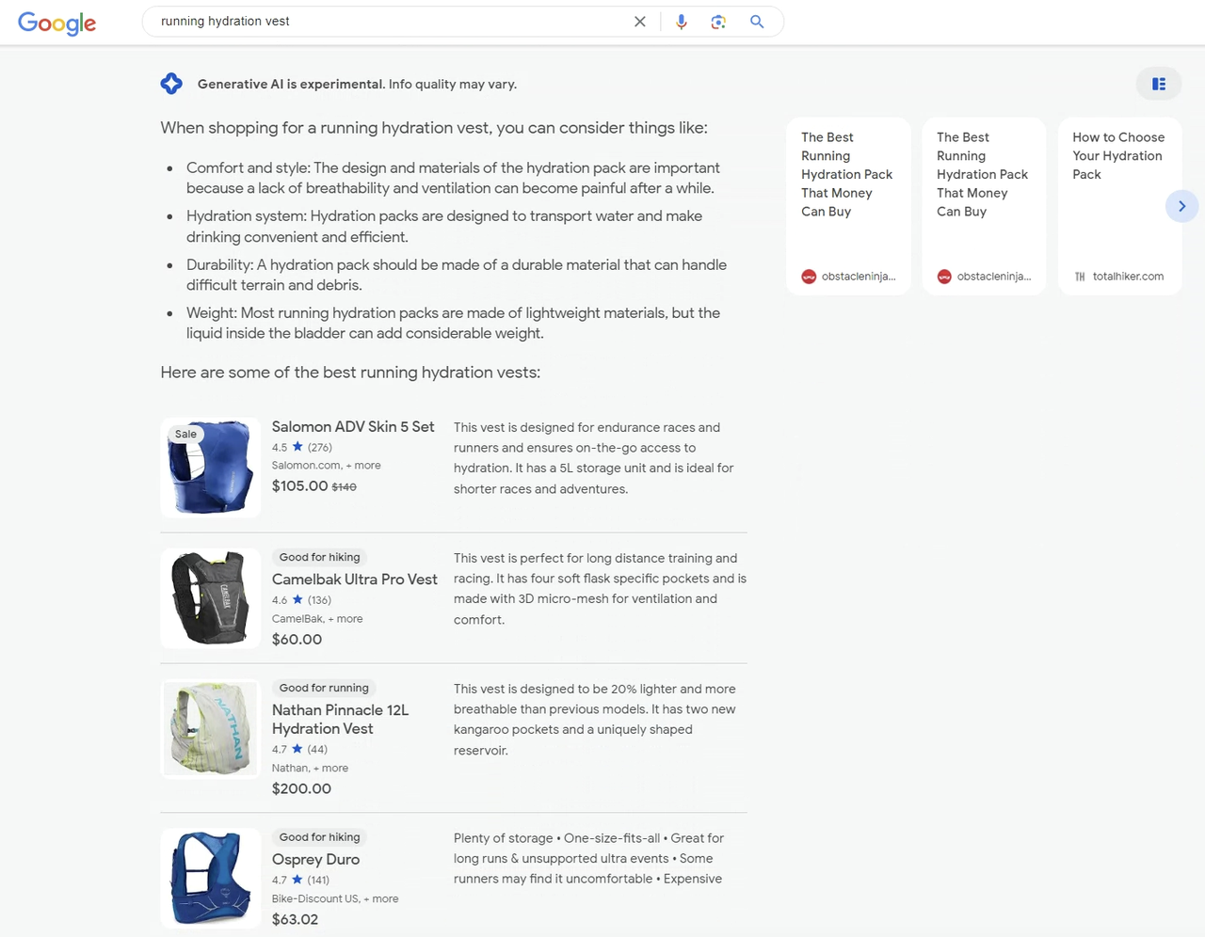Click the Generative AI sparkle icon
The height and width of the screenshot is (937, 1205).
coord(171,84)
